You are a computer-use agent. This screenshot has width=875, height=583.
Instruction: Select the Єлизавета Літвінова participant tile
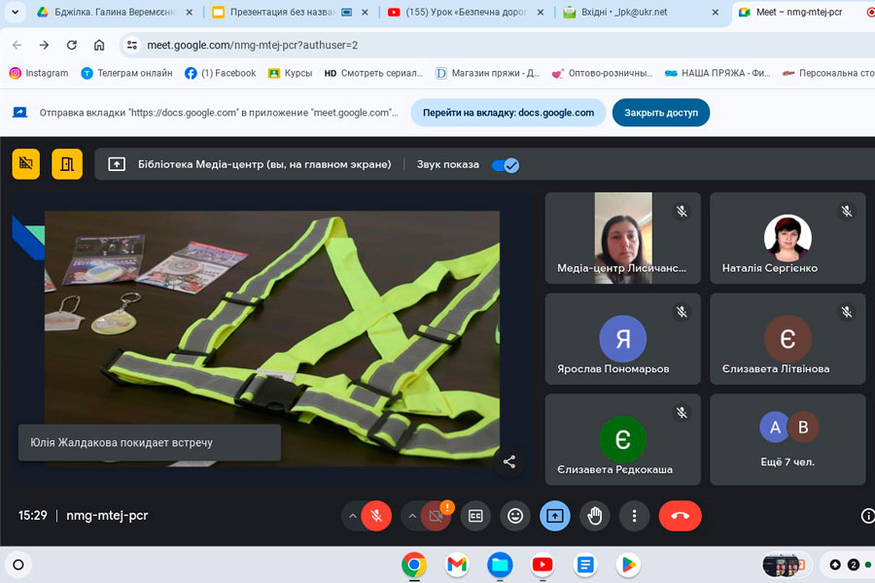(x=787, y=339)
